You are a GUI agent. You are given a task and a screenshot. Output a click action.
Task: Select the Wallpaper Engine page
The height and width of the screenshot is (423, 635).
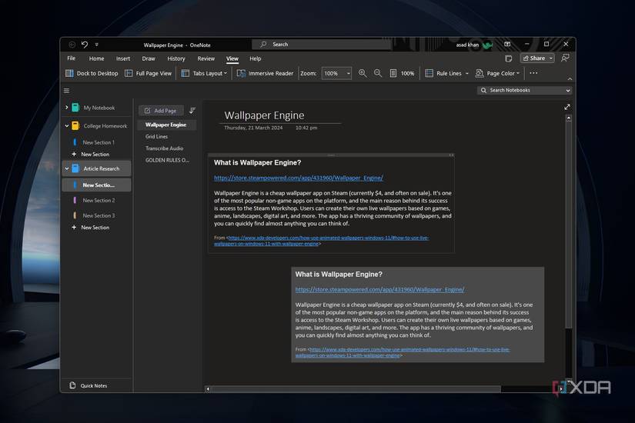click(166, 125)
